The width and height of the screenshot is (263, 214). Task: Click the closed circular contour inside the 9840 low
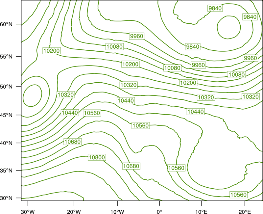tap(229, 27)
